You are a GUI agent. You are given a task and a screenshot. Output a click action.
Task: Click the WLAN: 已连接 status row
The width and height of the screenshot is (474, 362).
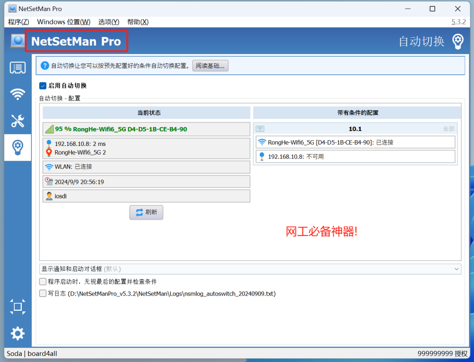(146, 167)
